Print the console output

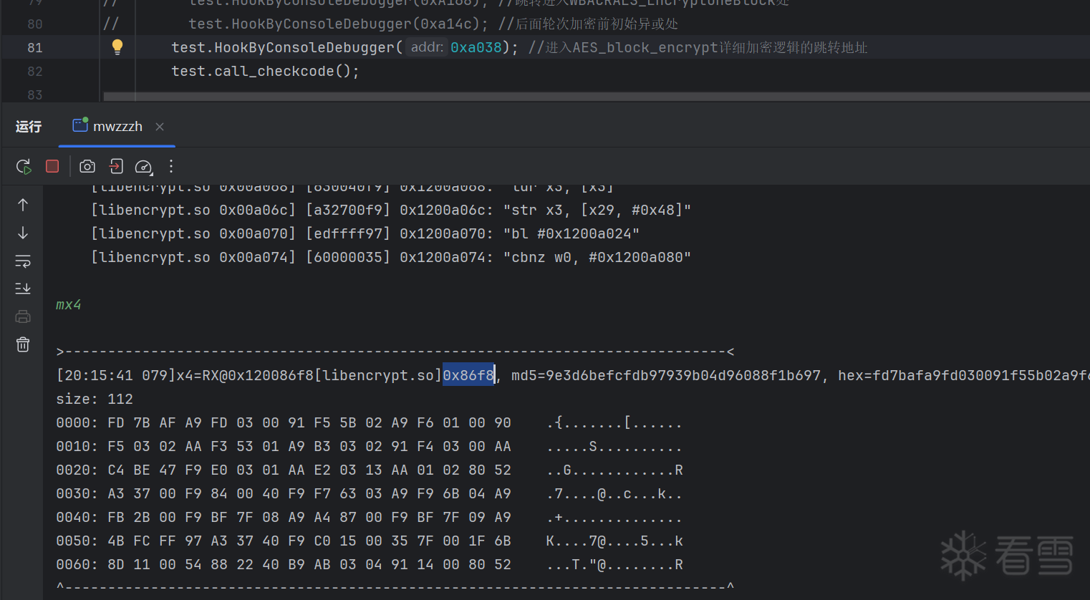click(23, 316)
